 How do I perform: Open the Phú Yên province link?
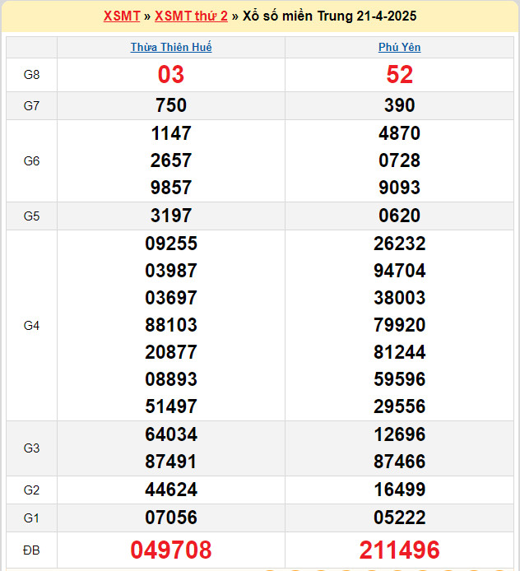click(400, 47)
